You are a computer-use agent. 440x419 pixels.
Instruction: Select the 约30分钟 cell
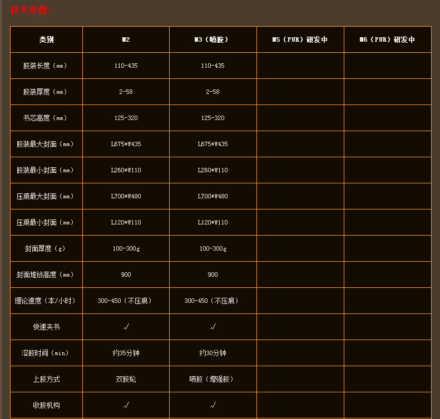tap(212, 353)
